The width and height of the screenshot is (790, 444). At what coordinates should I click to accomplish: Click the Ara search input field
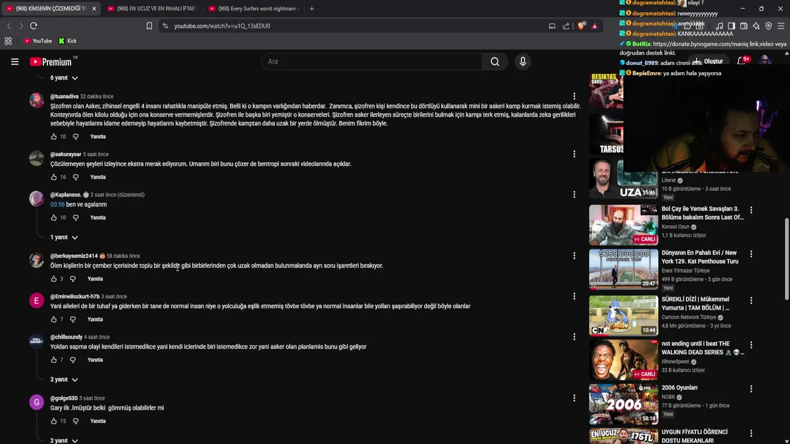pos(372,62)
